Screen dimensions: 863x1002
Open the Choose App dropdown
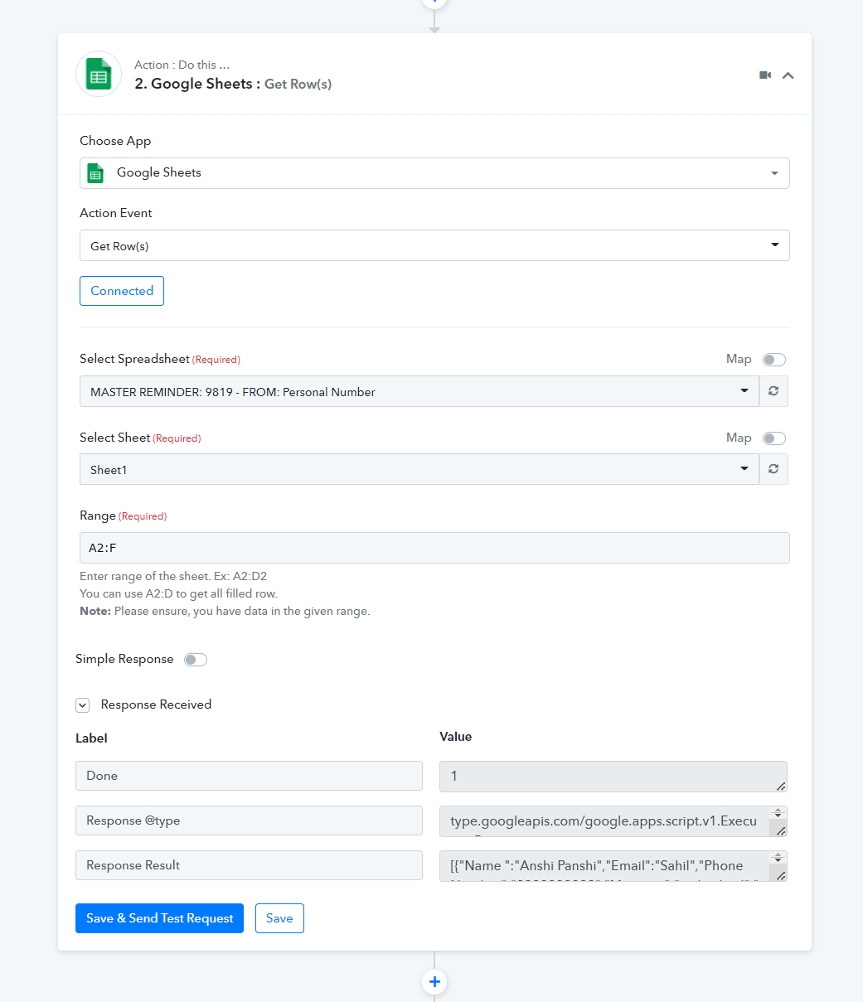tap(434, 173)
